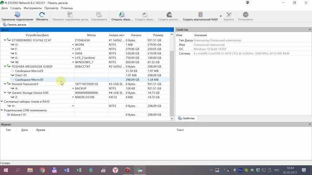Open the Просмотр menu
Screen dimensions: 312x175
coord(52,8)
